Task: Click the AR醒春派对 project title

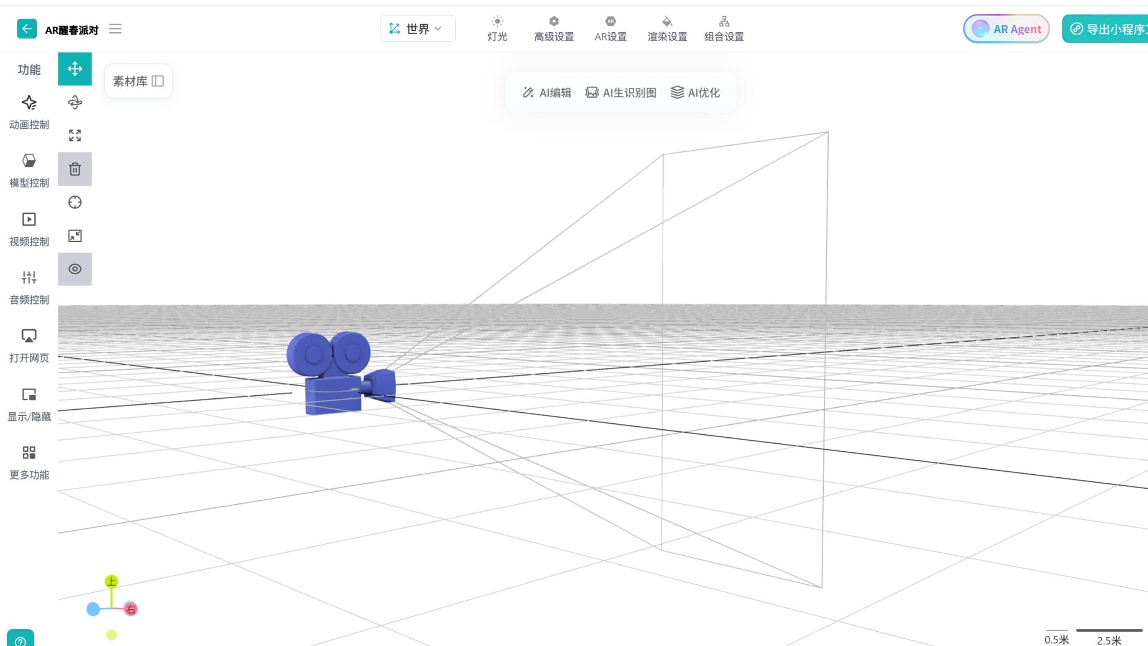Action: pyautogui.click(x=72, y=30)
